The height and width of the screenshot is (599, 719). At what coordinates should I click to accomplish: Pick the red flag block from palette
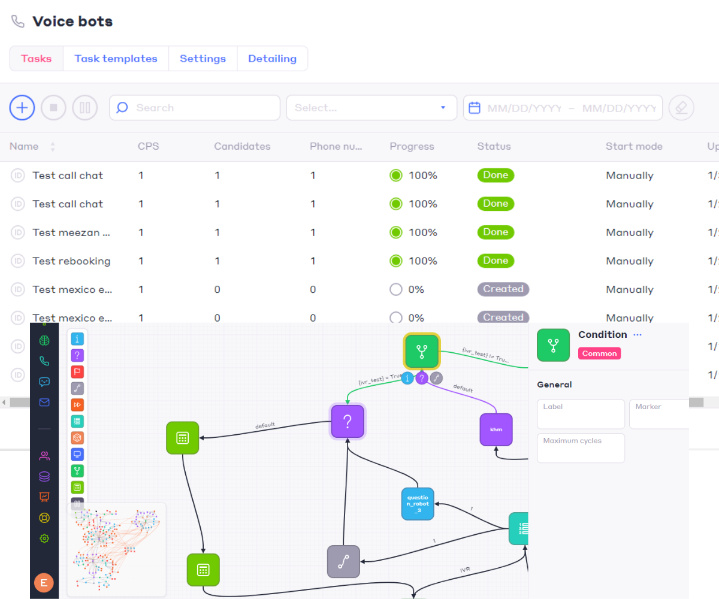click(x=77, y=371)
